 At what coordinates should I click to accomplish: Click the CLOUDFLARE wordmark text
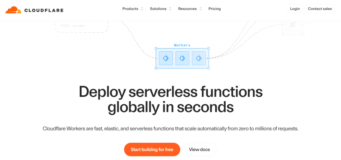[44, 10]
